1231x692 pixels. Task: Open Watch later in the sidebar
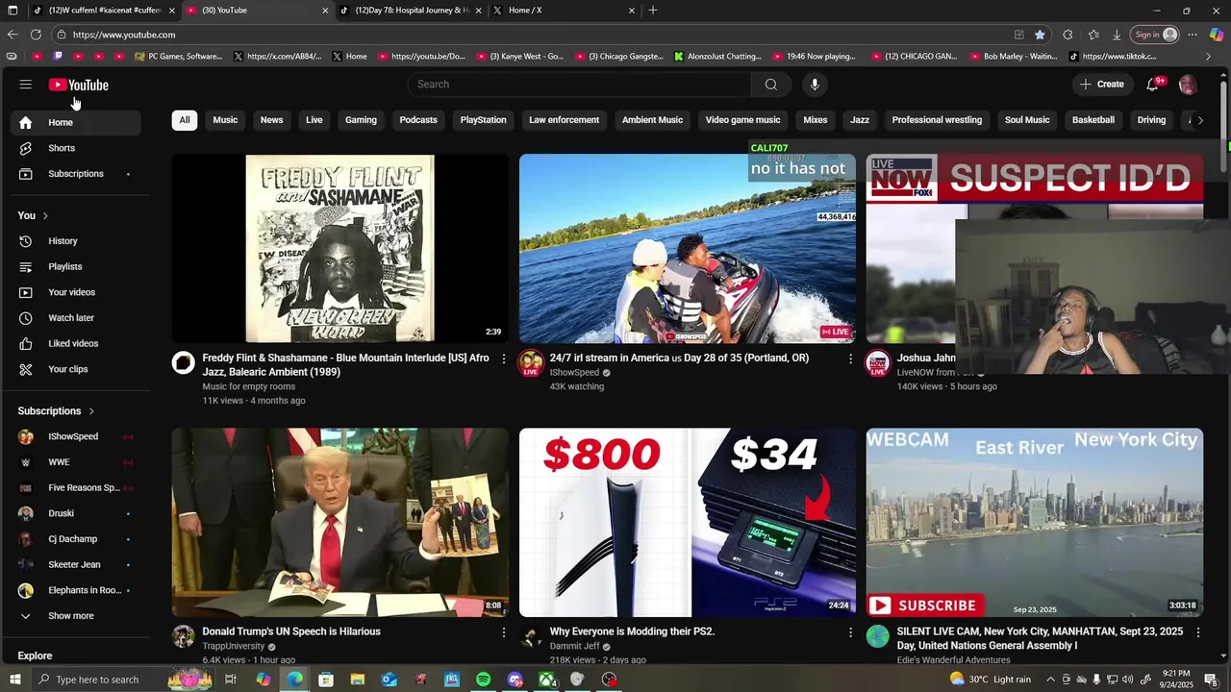pyautogui.click(x=76, y=318)
